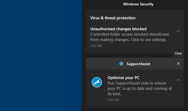Click the 7:25 PM notification timestamp
Image resolution: width=188 pixels, height=111 pixels.
pyautogui.click(x=96, y=46)
